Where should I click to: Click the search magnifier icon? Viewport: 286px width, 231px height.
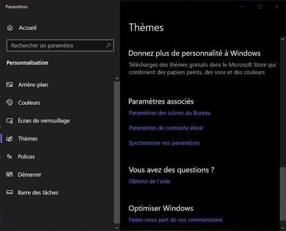coord(109,45)
